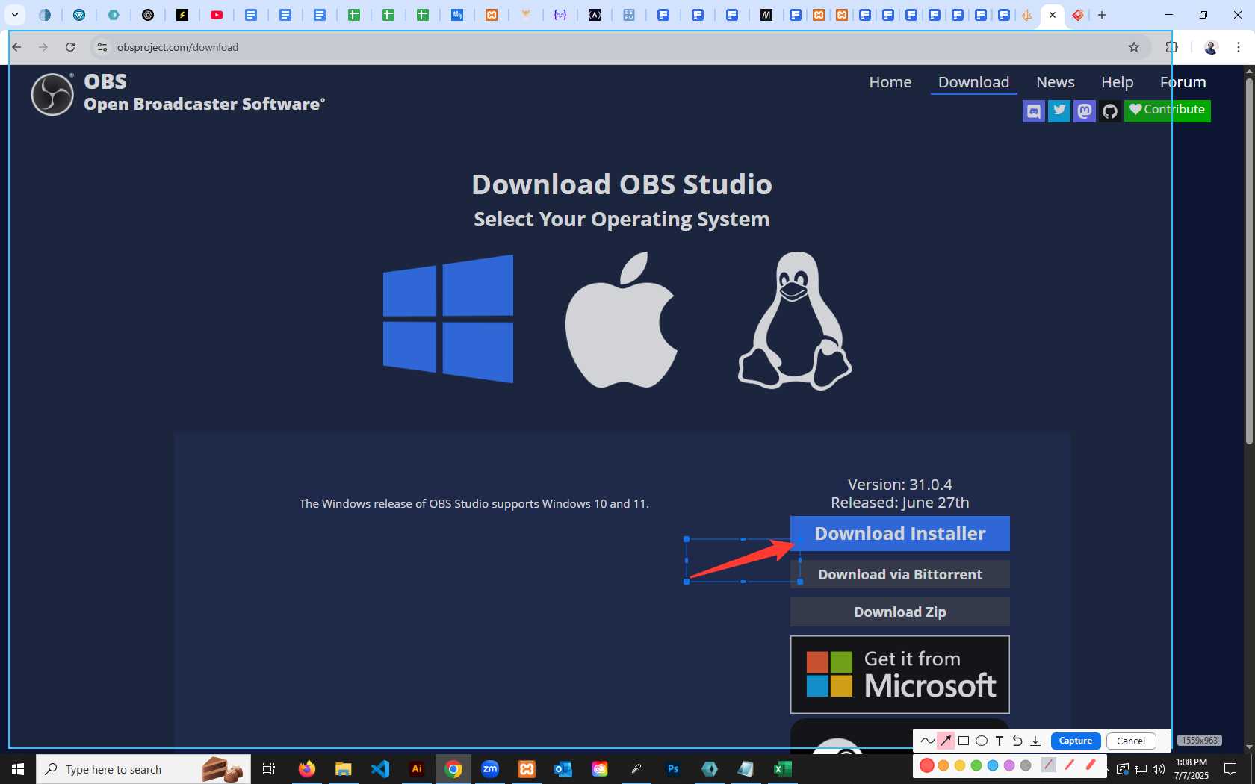
Task: Click the Windows taskbar search box
Action: pyautogui.click(x=143, y=769)
